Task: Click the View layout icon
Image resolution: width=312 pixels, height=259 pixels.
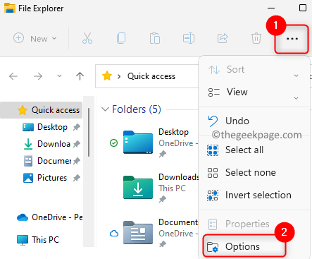Action: [214, 92]
